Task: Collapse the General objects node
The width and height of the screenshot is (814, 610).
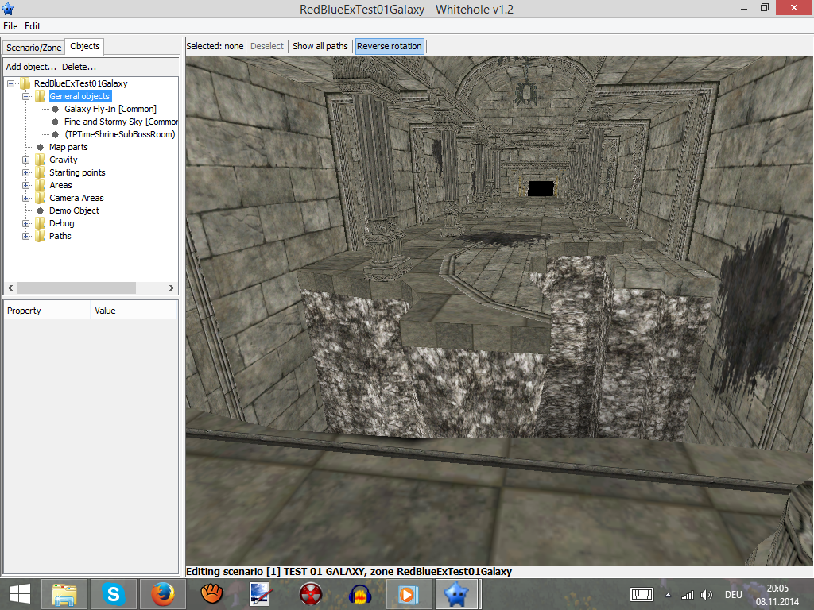Action: [x=26, y=96]
